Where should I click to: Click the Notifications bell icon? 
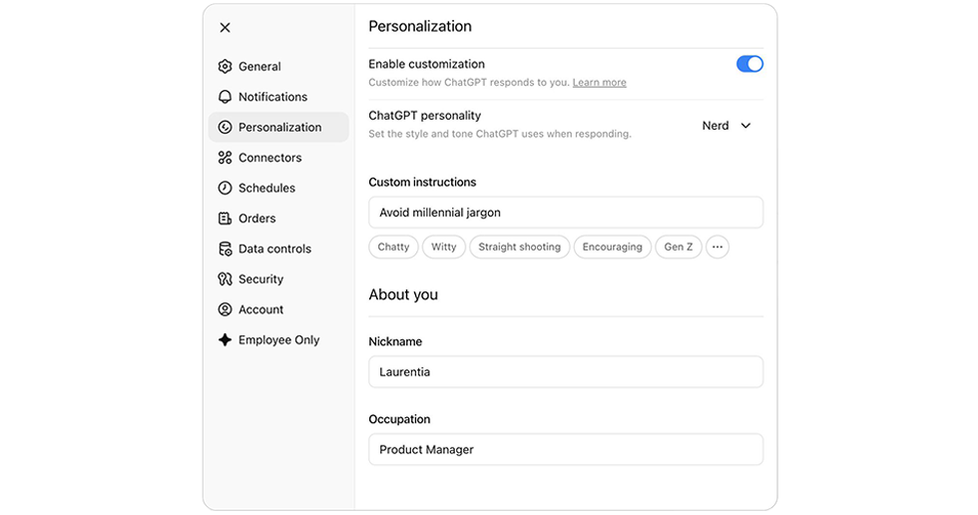(225, 97)
